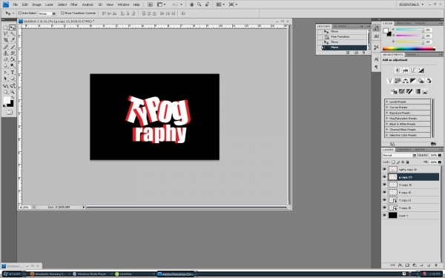This screenshot has height=278, width=445.
Task: Select the Magic Wand tool
Action: click(x=12, y=34)
